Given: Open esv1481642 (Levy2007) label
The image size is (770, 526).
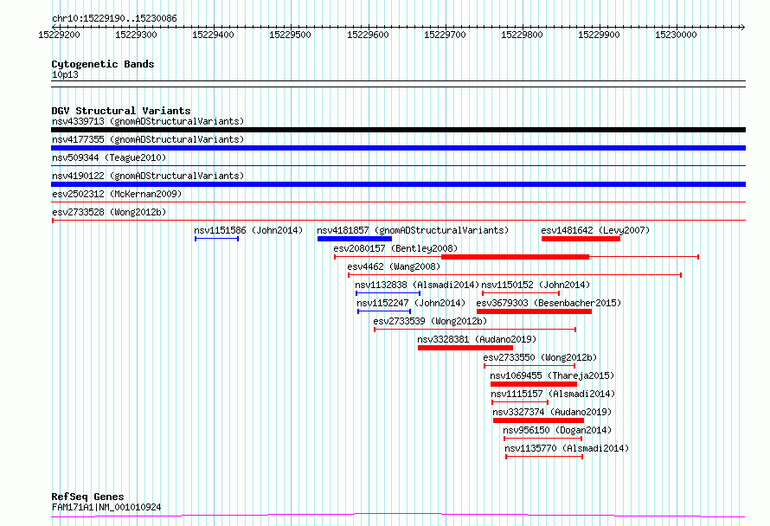Looking at the screenshot, I should click(x=595, y=230).
